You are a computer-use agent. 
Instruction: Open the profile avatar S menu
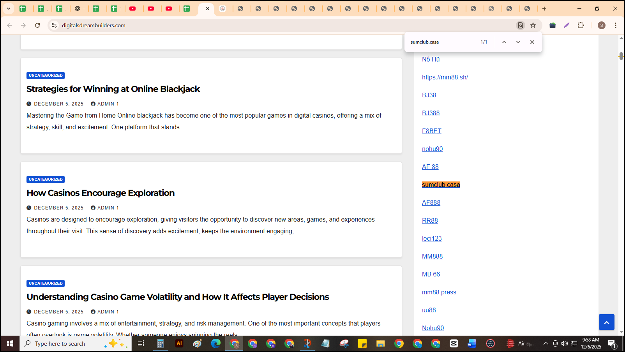click(x=602, y=25)
